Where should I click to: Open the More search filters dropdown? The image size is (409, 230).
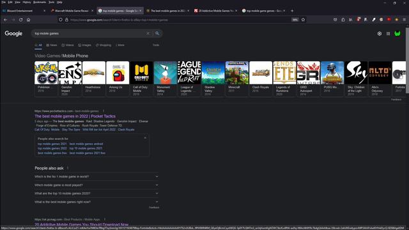120,45
